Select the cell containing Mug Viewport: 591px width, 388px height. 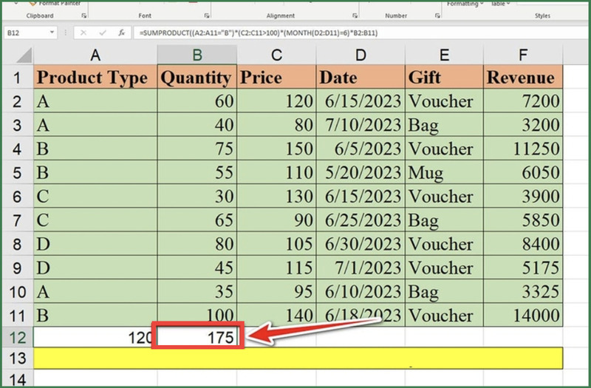pyautogui.click(x=443, y=173)
